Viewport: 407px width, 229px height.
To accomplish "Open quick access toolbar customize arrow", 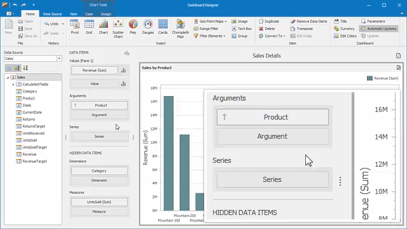I will 34,5.
